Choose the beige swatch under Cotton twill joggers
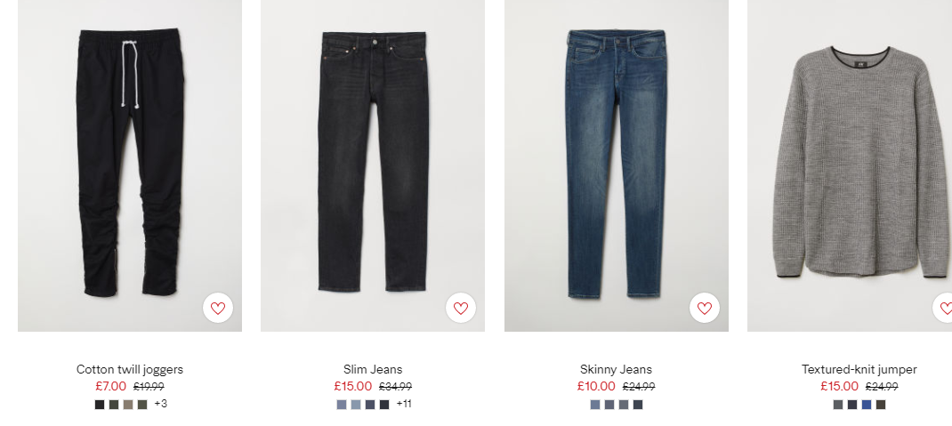Screen dimensions: 952x426 [x=128, y=405]
